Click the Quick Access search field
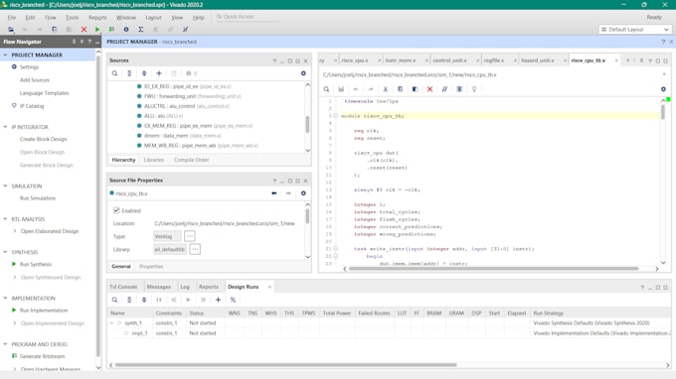 [x=248, y=17]
